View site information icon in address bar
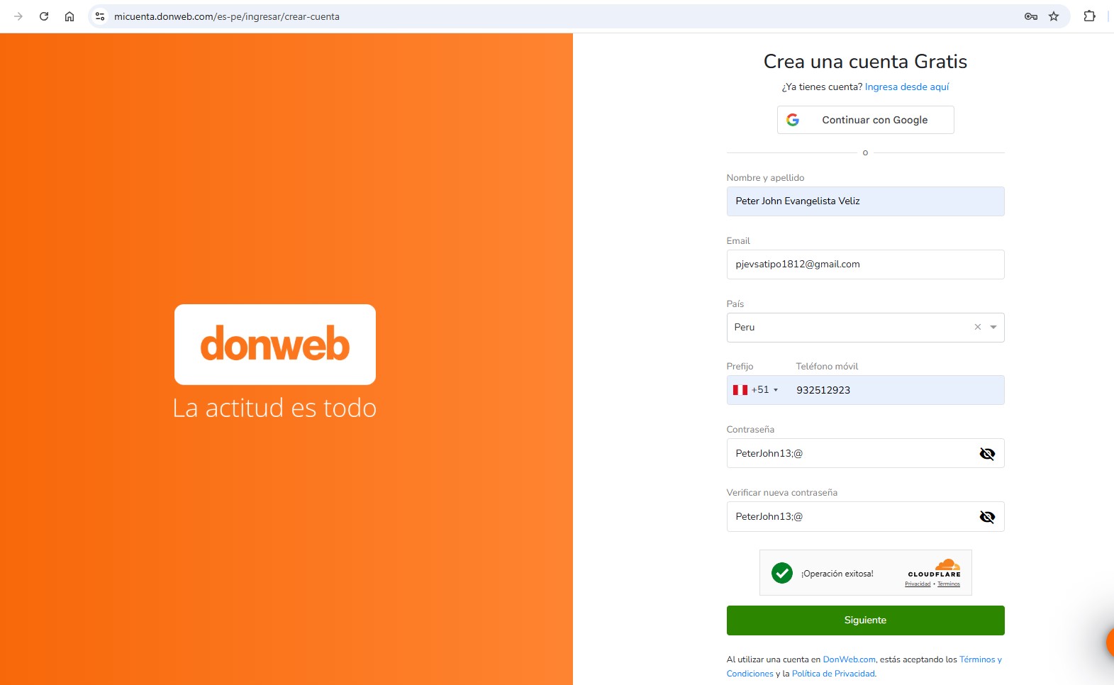Viewport: 1114px width, 685px height. coord(100,16)
